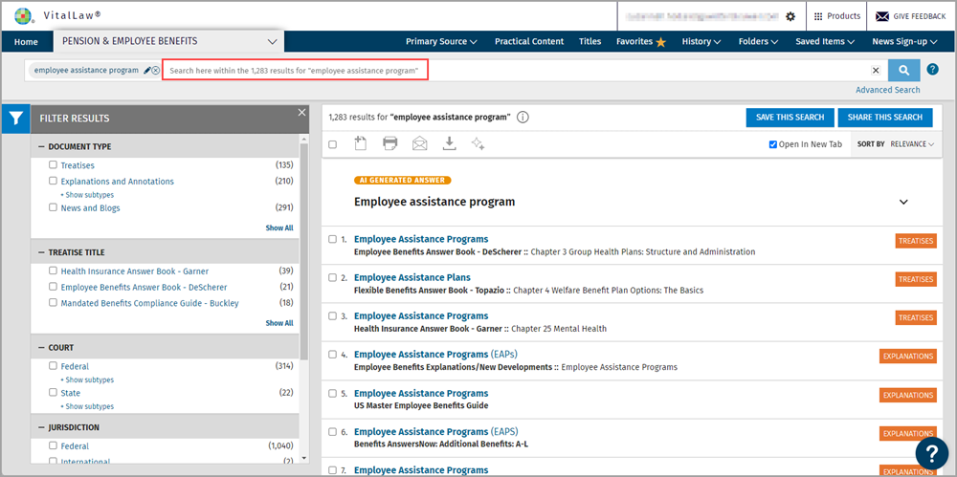
Task: Open Practical Content menu item
Action: (x=529, y=41)
